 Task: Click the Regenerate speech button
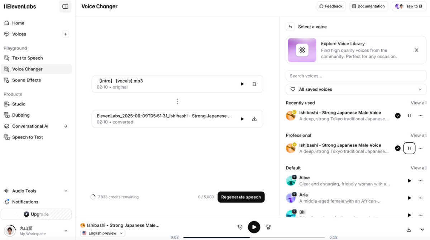(x=241, y=197)
